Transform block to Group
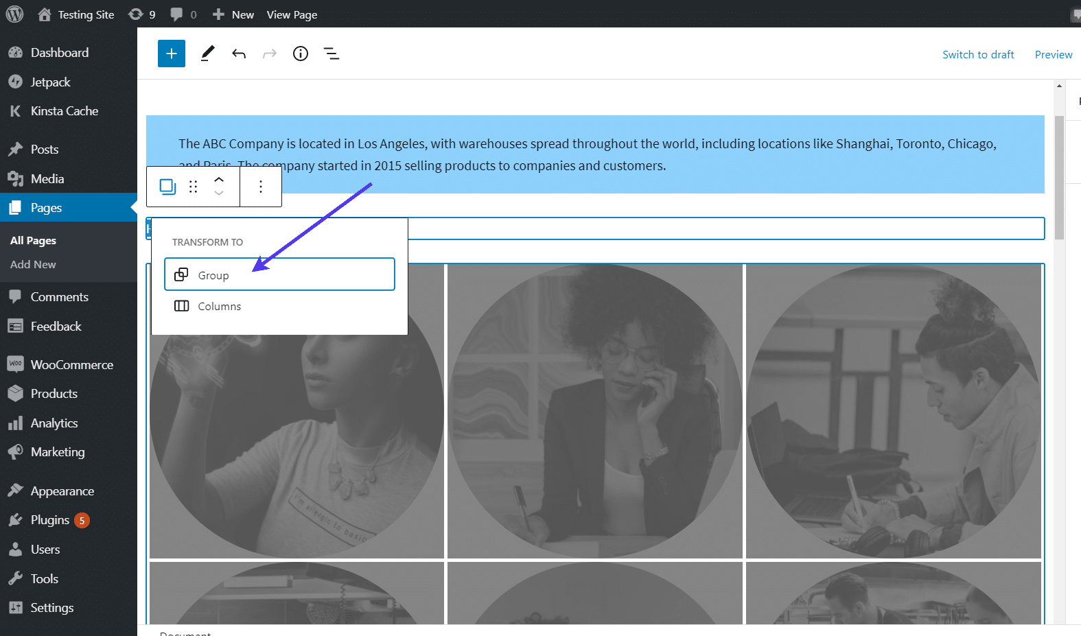Viewport: 1081px width, 636px height. (x=279, y=274)
